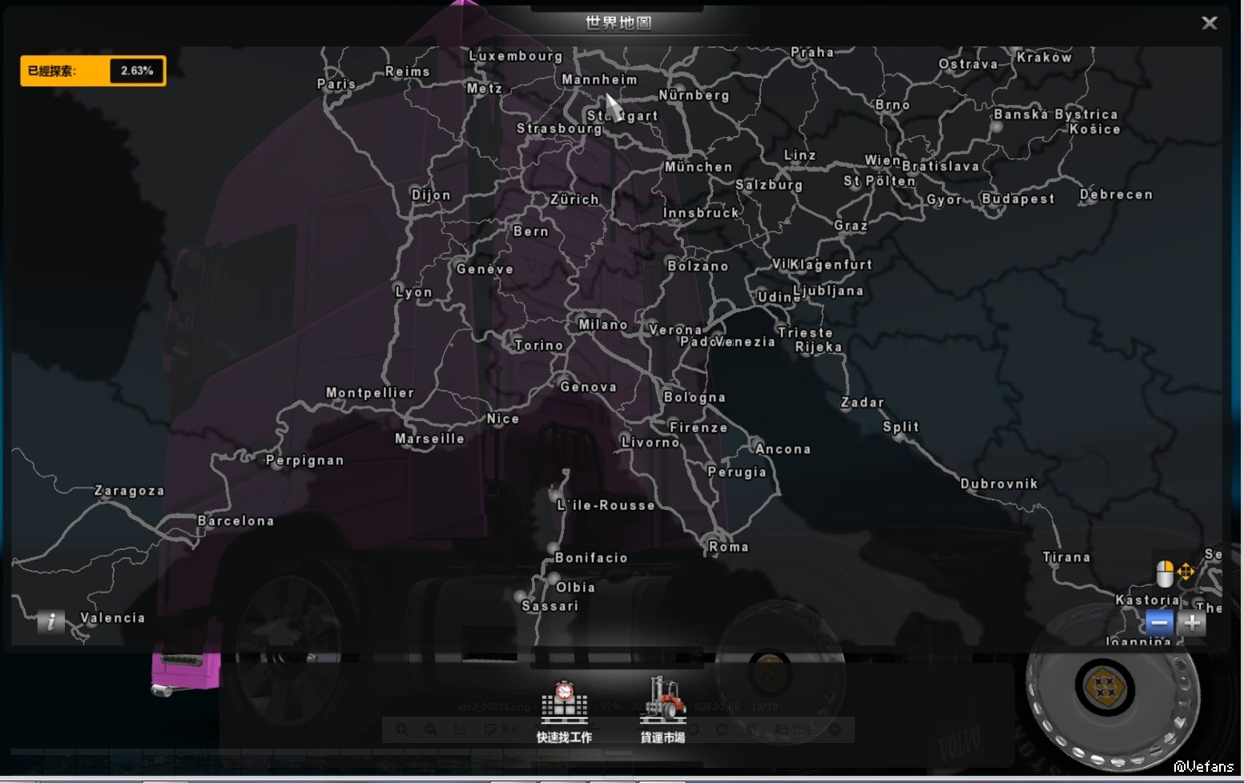Click the map info 'i' icon
This screenshot has height=783, width=1244.
pos(50,621)
